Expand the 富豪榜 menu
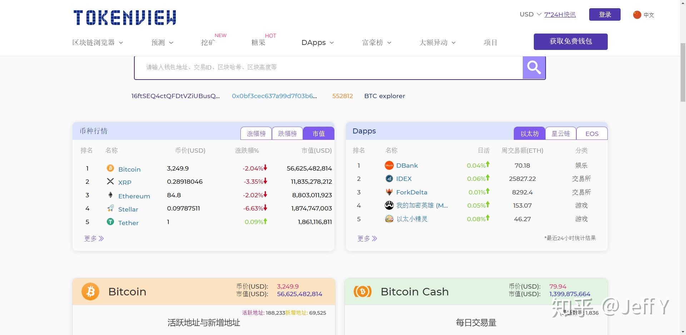 coord(377,42)
